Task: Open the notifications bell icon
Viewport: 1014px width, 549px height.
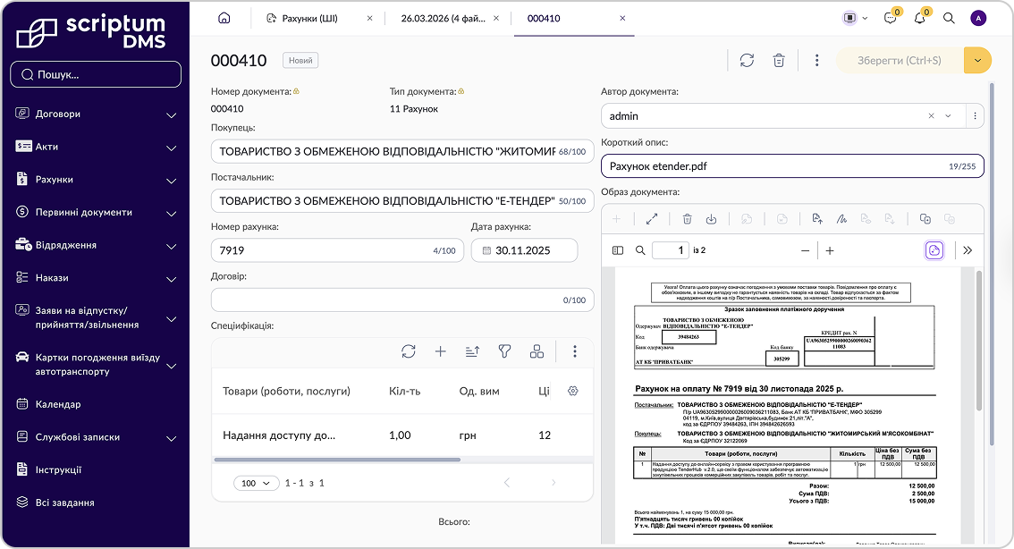Action: click(919, 18)
